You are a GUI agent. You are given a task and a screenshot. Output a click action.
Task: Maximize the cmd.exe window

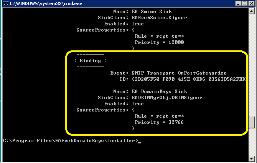point(244,3)
